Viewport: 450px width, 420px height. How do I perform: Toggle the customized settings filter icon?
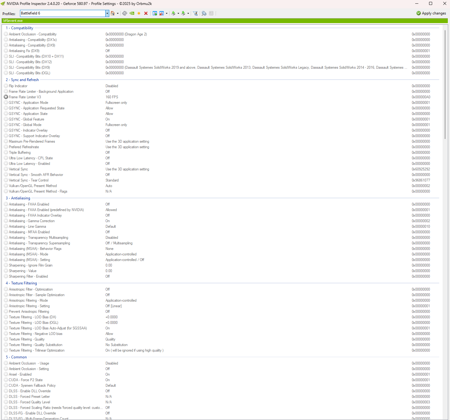195,13
